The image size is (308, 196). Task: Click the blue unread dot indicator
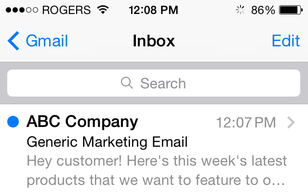tap(13, 122)
